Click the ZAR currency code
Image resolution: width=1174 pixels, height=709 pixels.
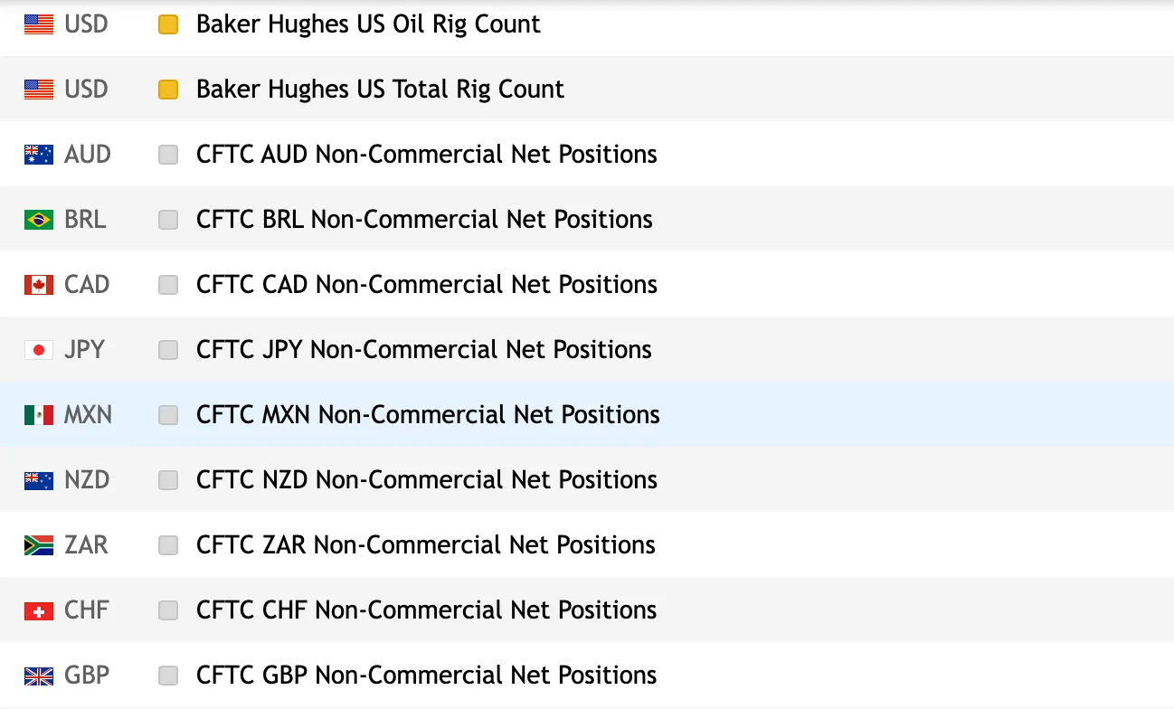86,545
